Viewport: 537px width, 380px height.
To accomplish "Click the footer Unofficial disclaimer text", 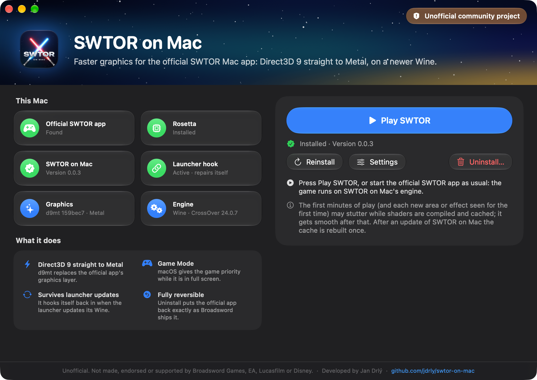I will (x=188, y=371).
